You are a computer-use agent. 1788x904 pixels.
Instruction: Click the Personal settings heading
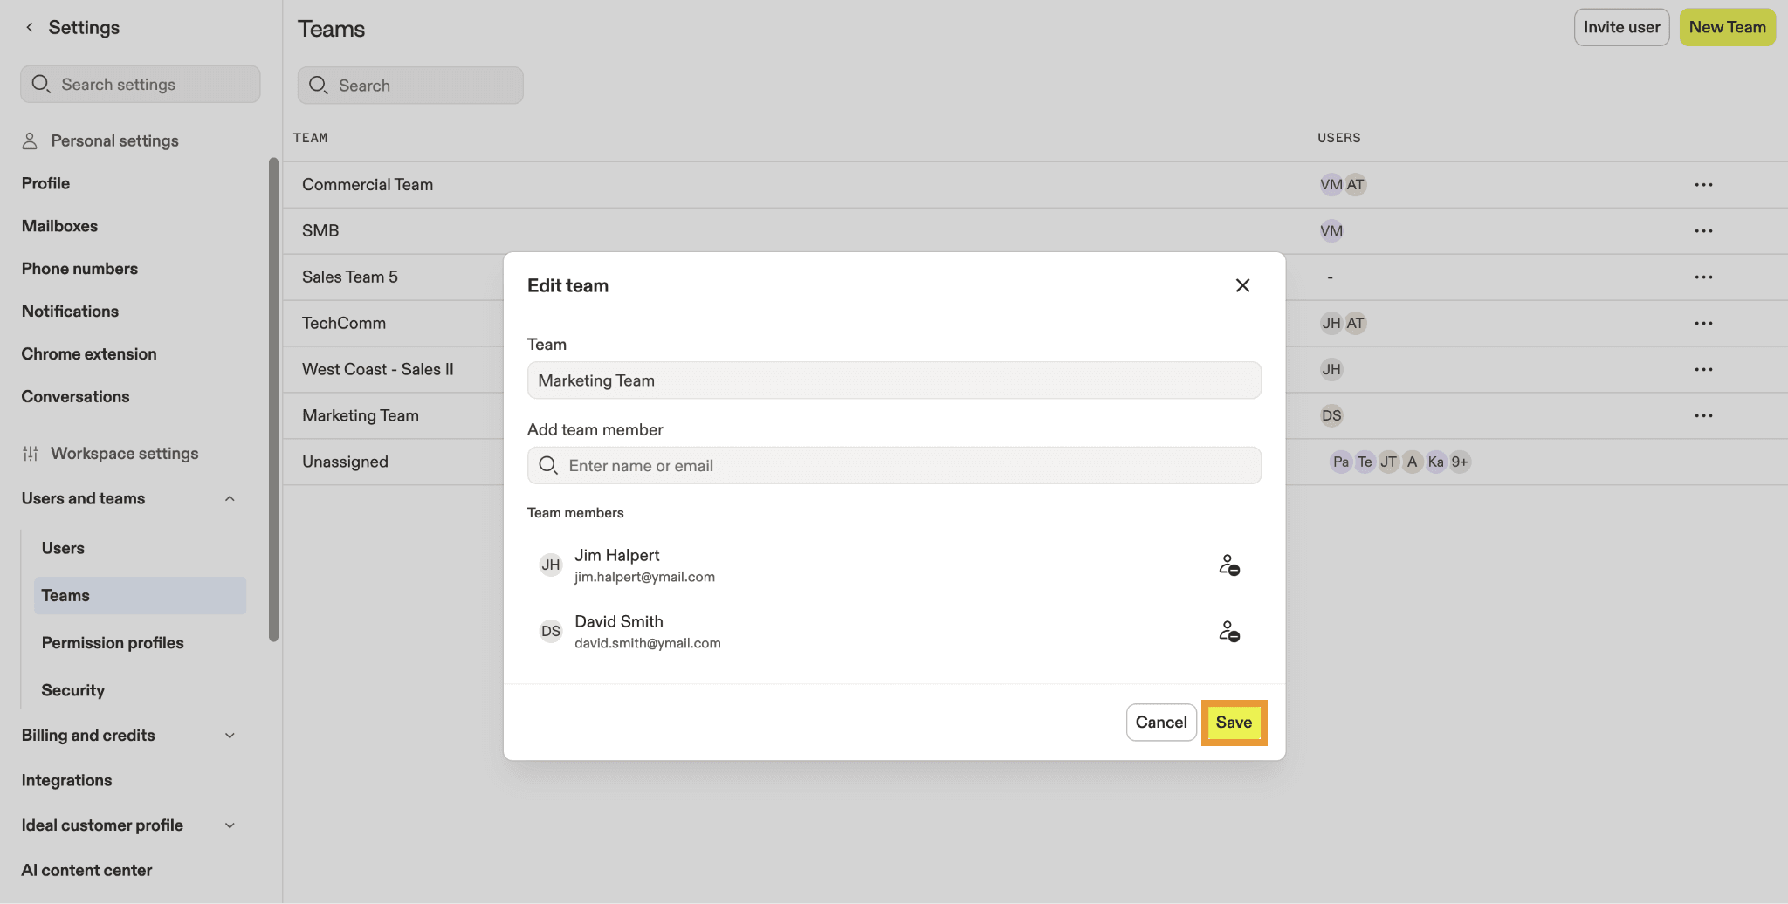pyautogui.click(x=114, y=141)
